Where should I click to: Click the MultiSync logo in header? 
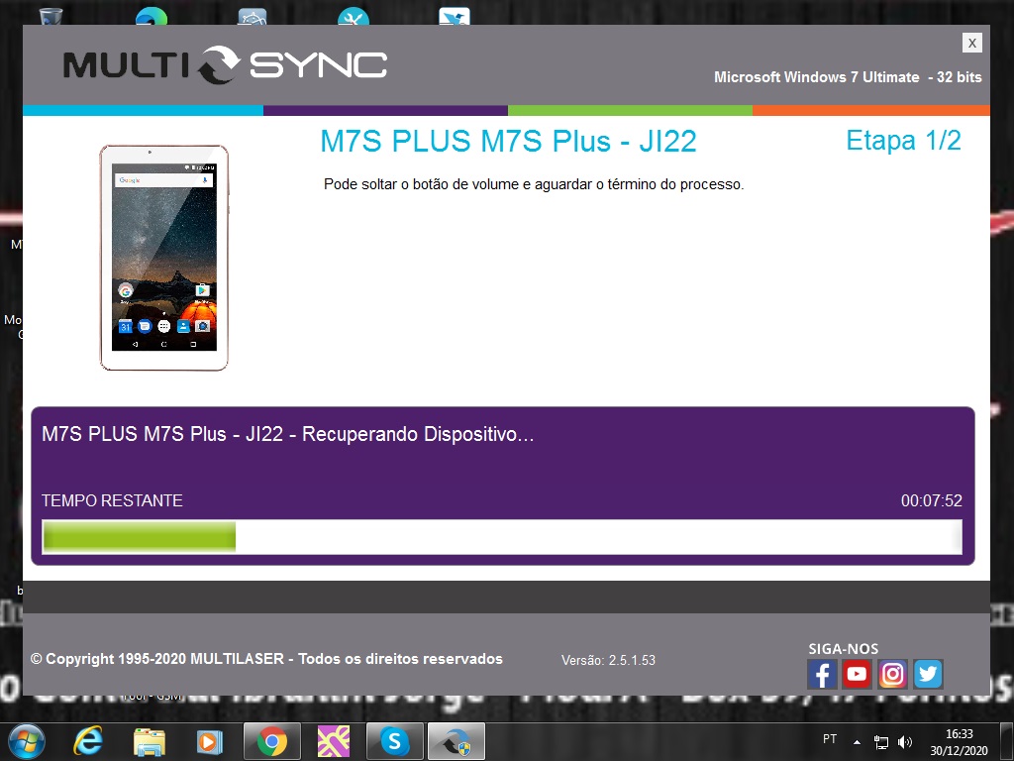tap(225, 65)
